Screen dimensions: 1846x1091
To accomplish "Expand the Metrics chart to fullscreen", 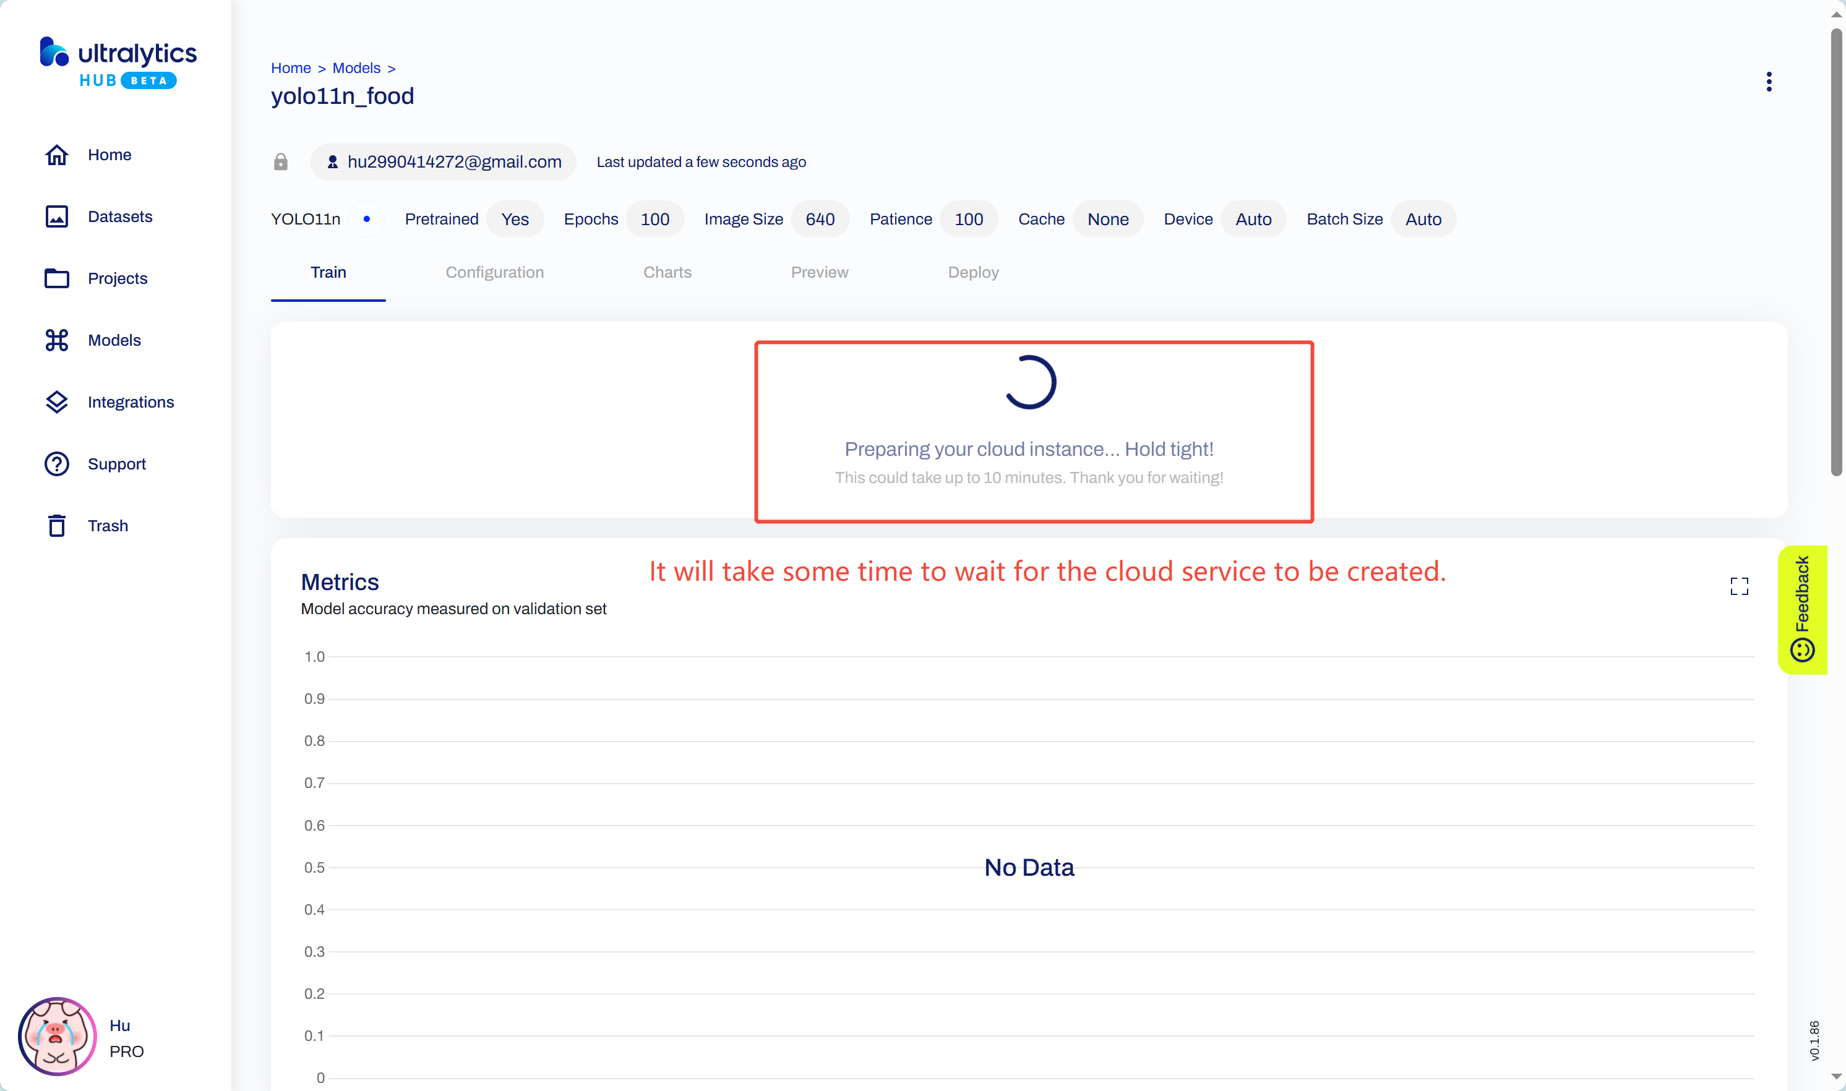I will click(x=1738, y=586).
